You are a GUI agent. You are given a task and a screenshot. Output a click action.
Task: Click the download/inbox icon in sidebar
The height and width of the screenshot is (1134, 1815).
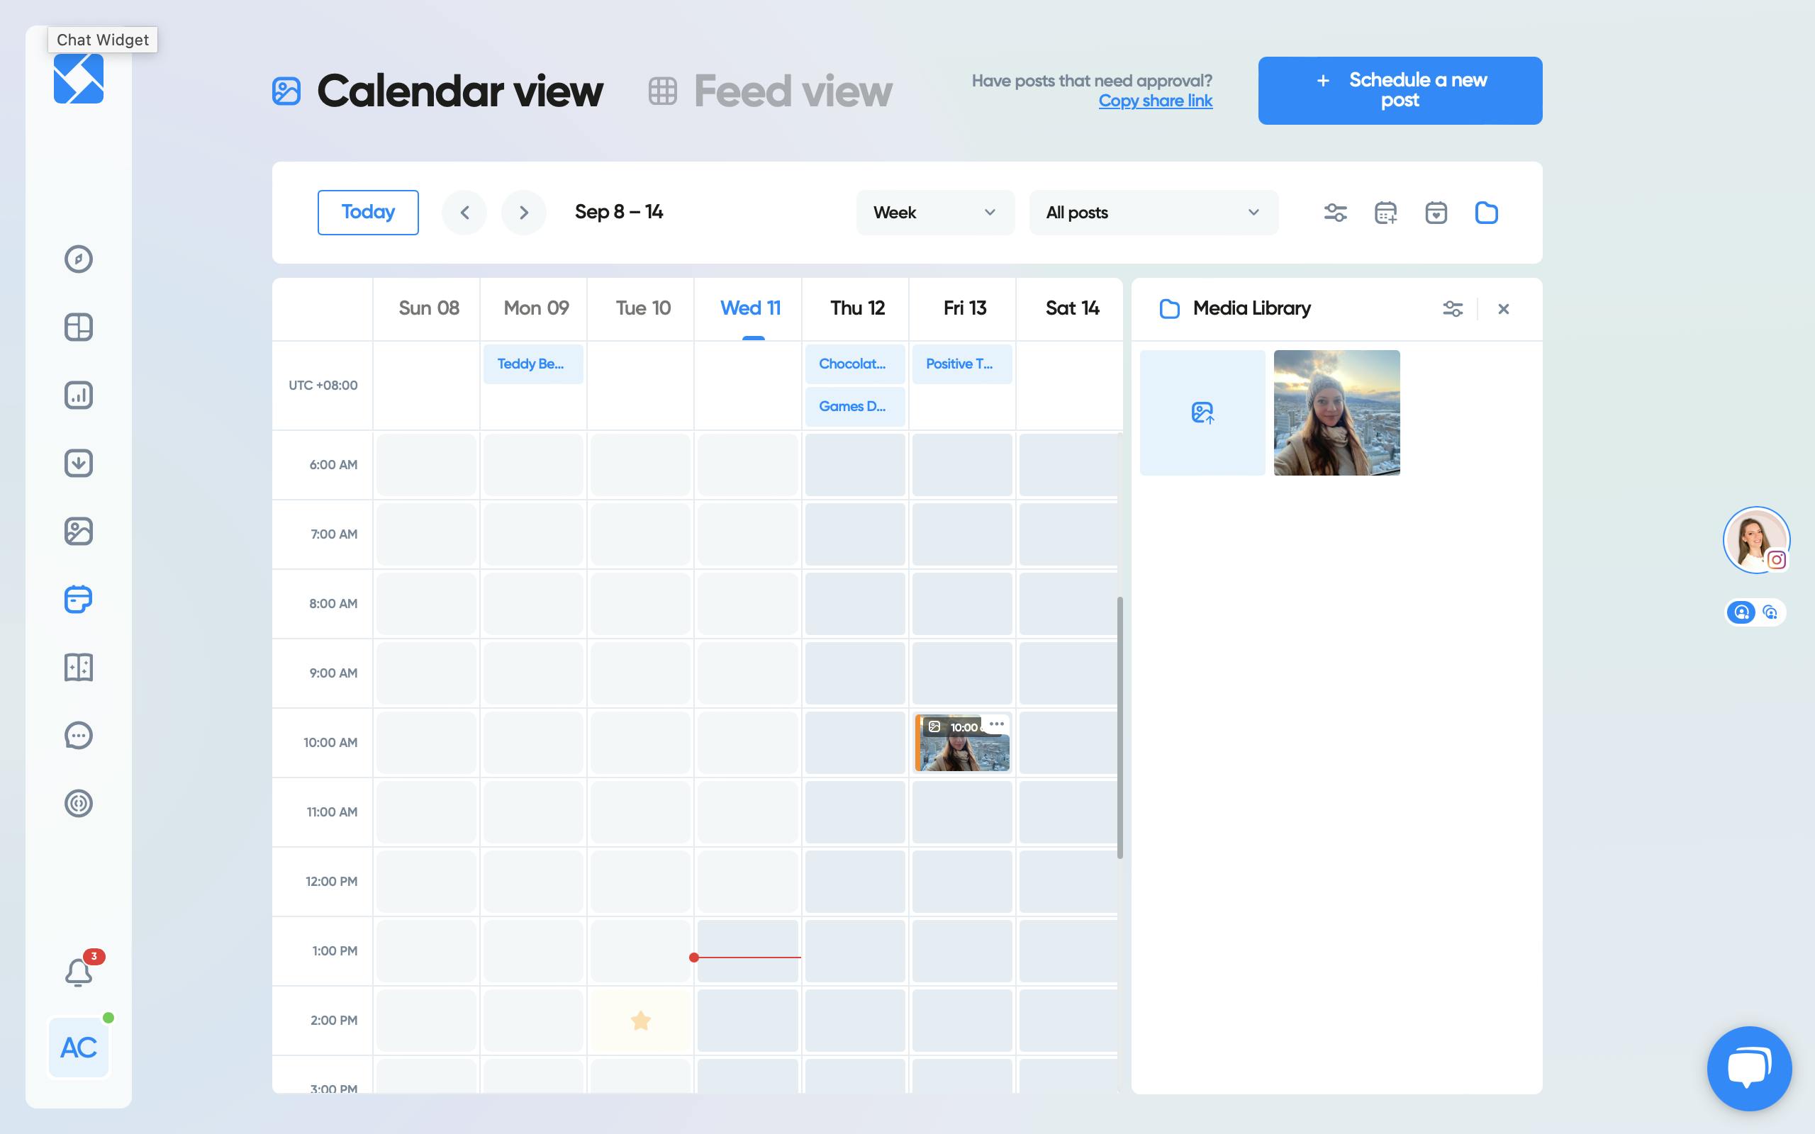click(79, 464)
